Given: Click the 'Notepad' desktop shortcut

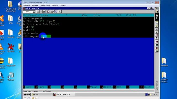Looking at the screenshot, I should click(x=11, y=76).
